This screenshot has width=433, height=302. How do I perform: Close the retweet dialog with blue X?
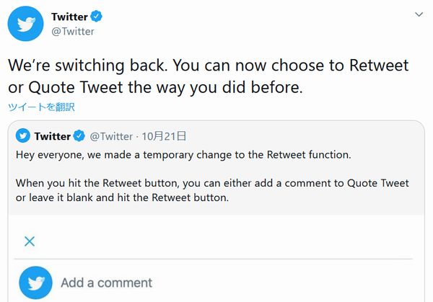[30, 241]
